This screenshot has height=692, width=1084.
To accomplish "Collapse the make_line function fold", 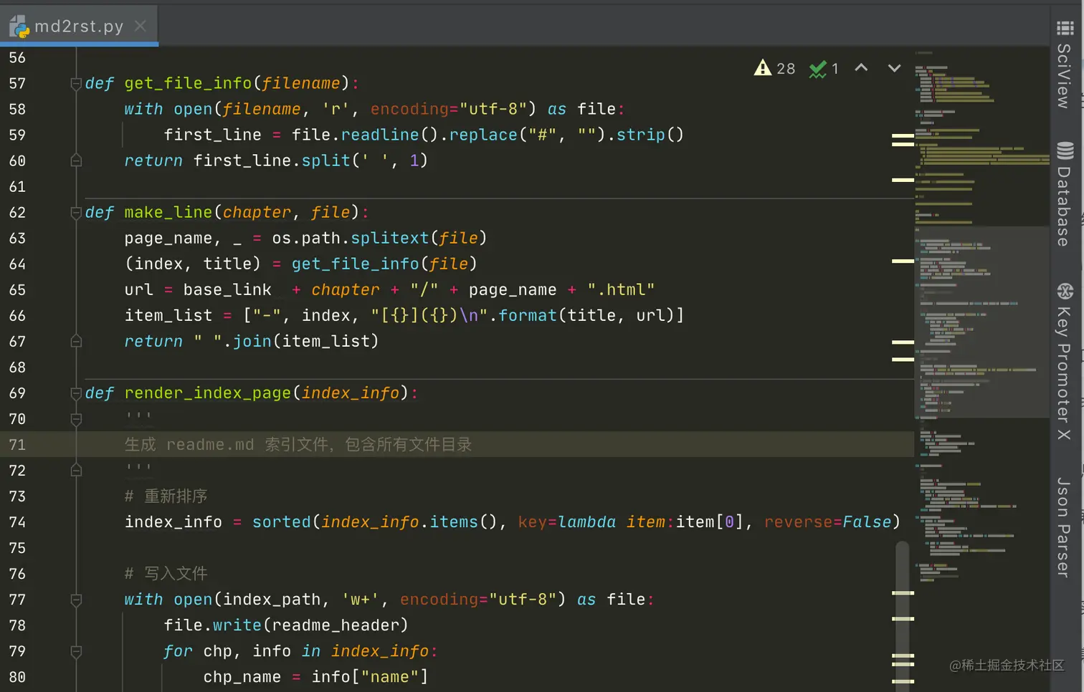I will (76, 213).
